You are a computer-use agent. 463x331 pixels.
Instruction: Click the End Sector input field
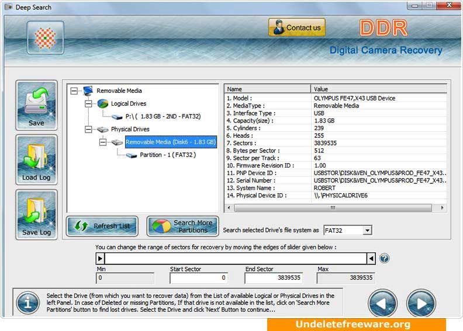tap(274, 278)
